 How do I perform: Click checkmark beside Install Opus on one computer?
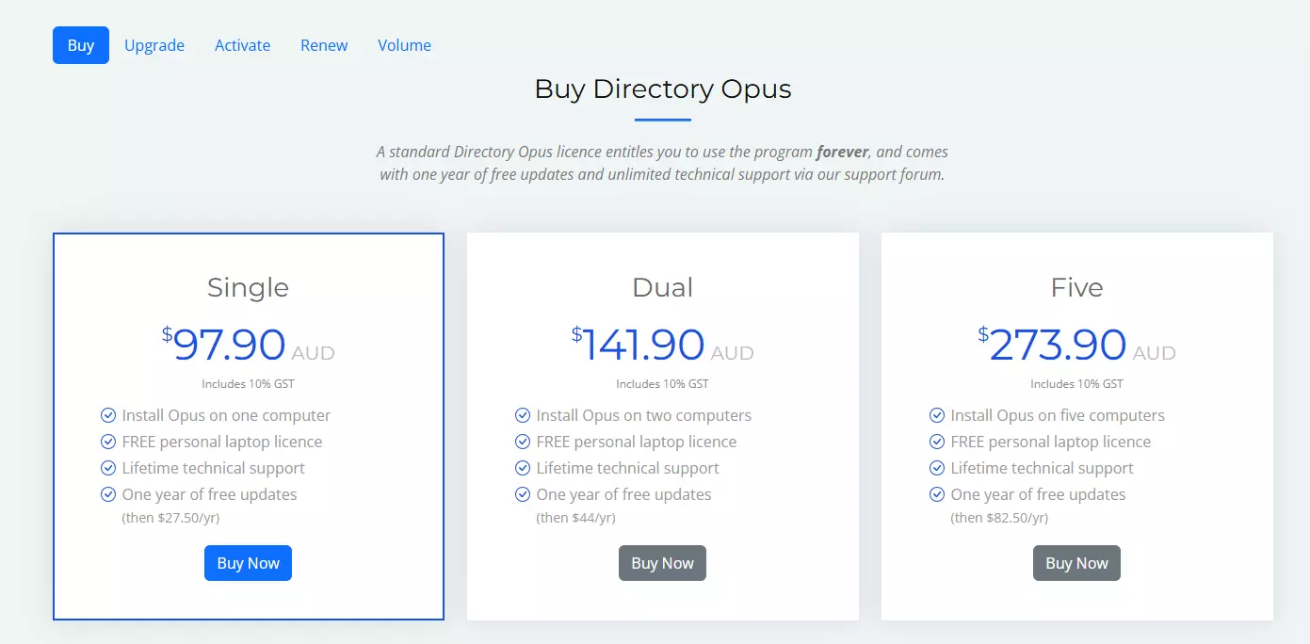pos(108,415)
